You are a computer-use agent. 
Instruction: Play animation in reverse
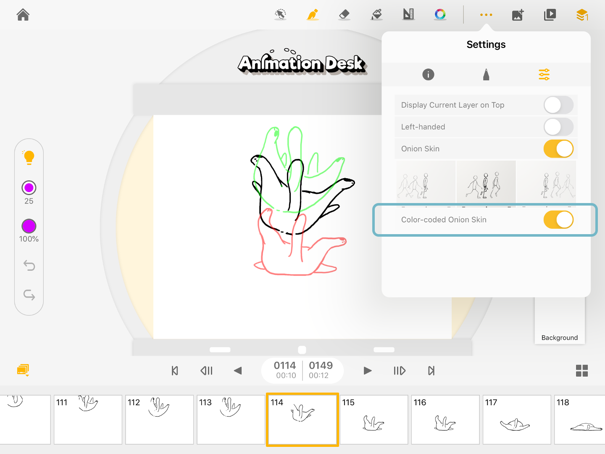[x=238, y=371]
